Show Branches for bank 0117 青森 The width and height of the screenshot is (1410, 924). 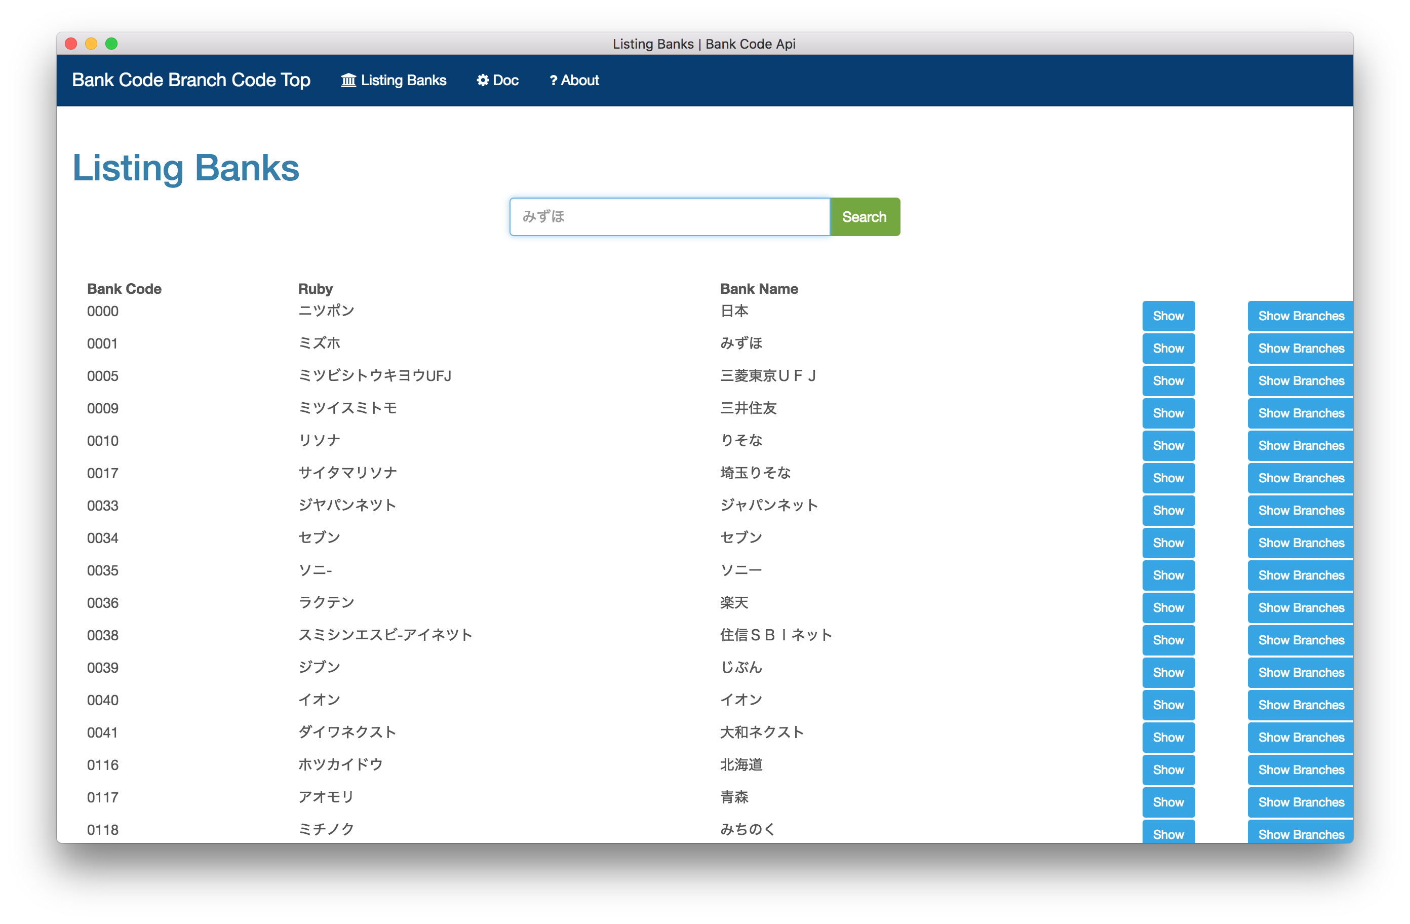point(1301,802)
